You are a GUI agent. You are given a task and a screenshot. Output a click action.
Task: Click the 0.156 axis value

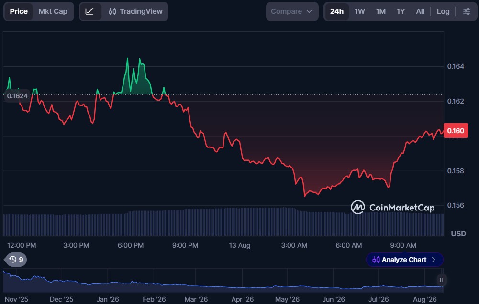coord(456,205)
